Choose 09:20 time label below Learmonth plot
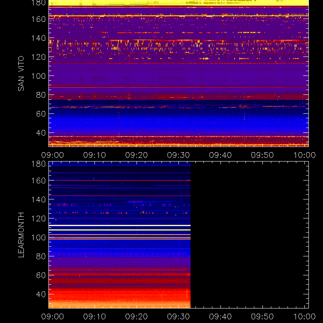Screen dimensions: 323x323 (136, 317)
